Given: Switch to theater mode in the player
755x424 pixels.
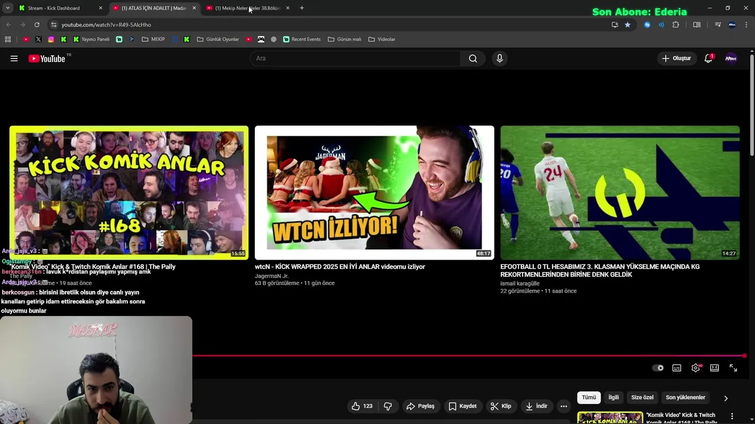Looking at the screenshot, I should tap(714, 367).
